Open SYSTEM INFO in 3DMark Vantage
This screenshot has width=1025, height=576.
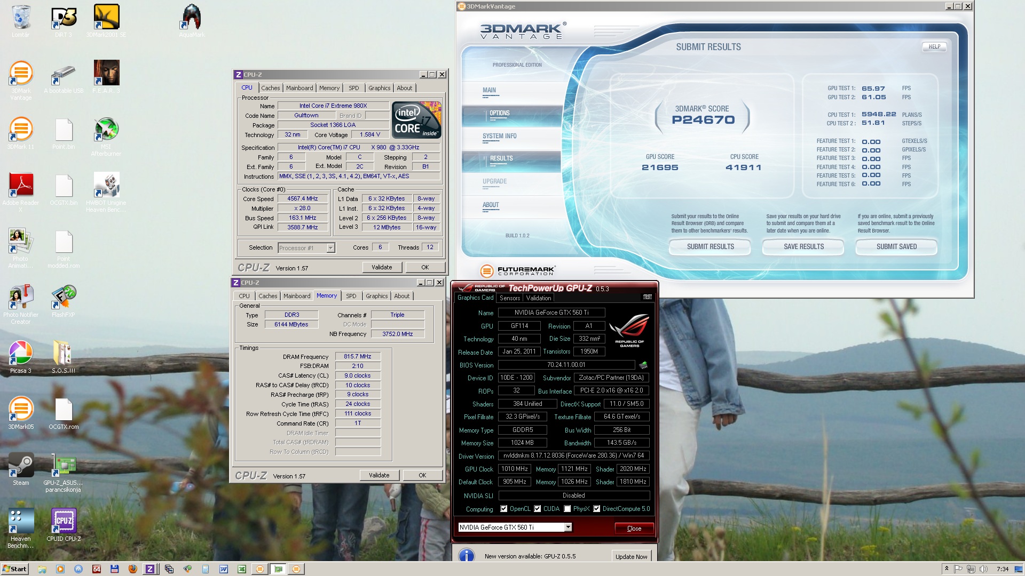click(x=499, y=136)
